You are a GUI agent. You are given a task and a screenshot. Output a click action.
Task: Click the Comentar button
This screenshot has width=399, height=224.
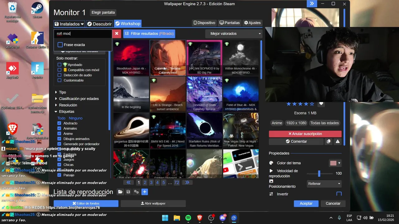coord(296,142)
